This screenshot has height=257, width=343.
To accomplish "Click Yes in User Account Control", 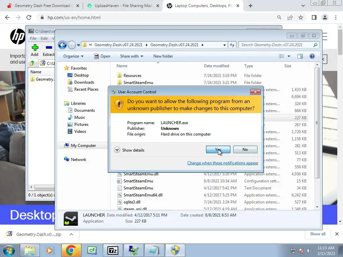I will pyautogui.click(x=218, y=150).
